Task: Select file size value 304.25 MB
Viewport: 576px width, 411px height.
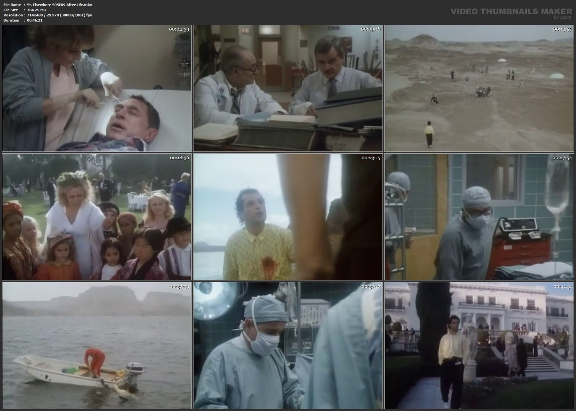Action: coord(36,10)
